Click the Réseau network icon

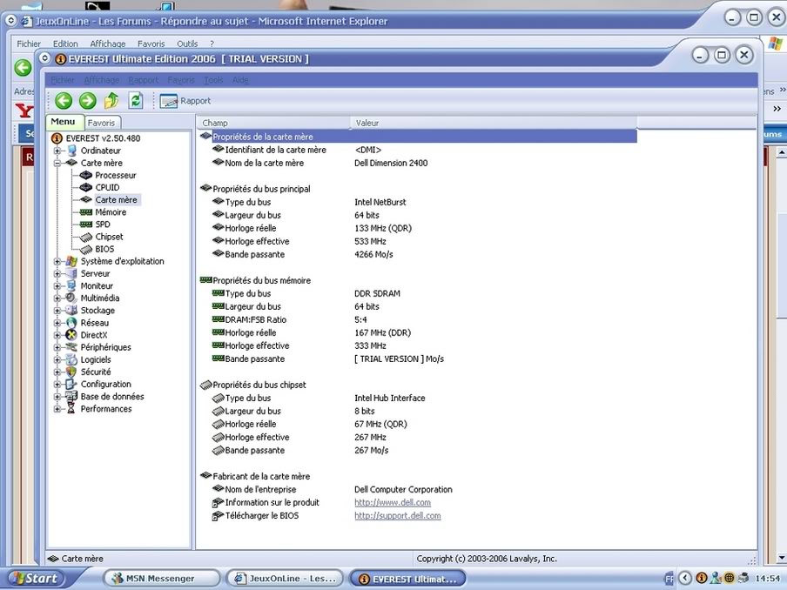pos(71,323)
